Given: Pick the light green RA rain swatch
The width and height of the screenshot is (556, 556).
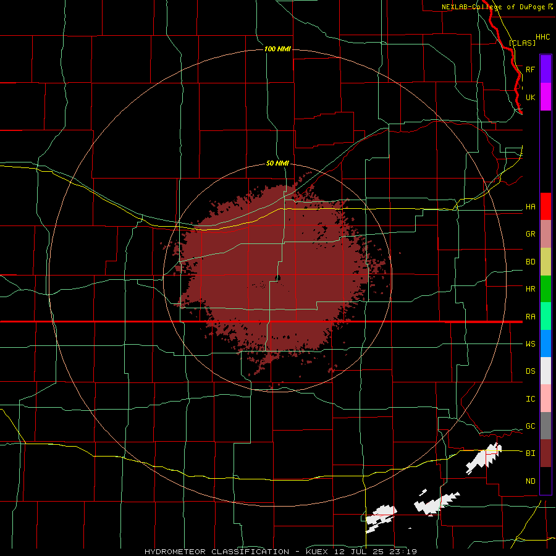Looking at the screenshot, I should tap(545, 316).
